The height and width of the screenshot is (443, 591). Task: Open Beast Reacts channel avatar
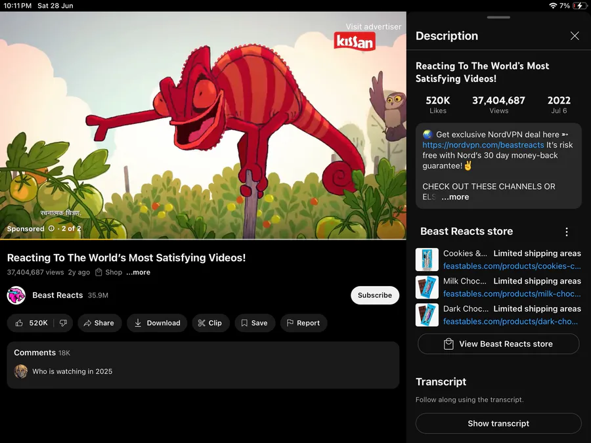[x=16, y=295]
